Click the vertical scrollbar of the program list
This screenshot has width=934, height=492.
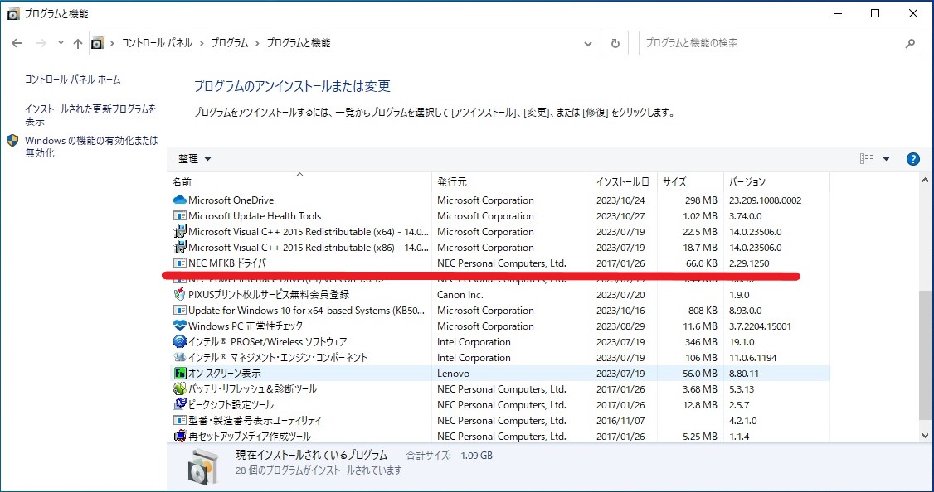923,331
